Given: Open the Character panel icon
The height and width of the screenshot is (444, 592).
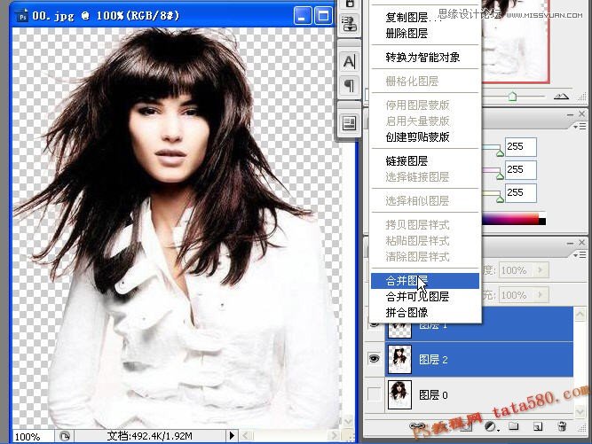Looking at the screenshot, I should click(349, 61).
